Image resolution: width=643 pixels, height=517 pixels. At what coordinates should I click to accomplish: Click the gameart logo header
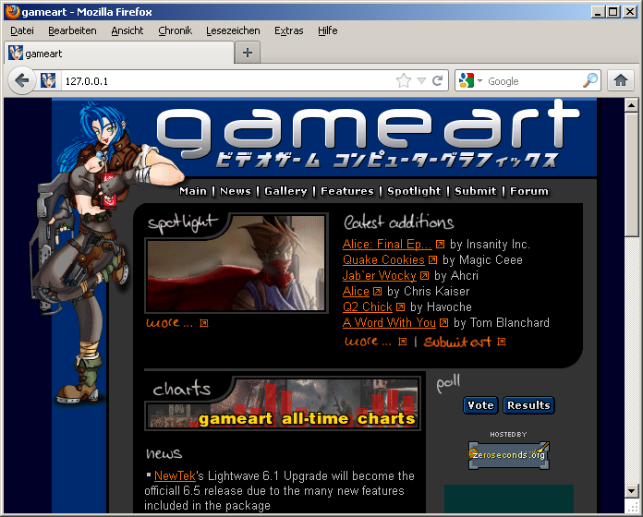coord(368,134)
